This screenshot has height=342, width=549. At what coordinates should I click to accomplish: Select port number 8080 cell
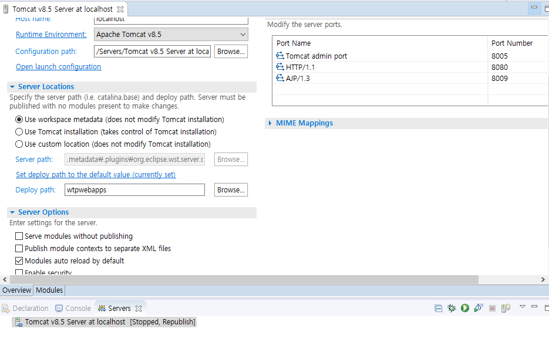pos(500,67)
